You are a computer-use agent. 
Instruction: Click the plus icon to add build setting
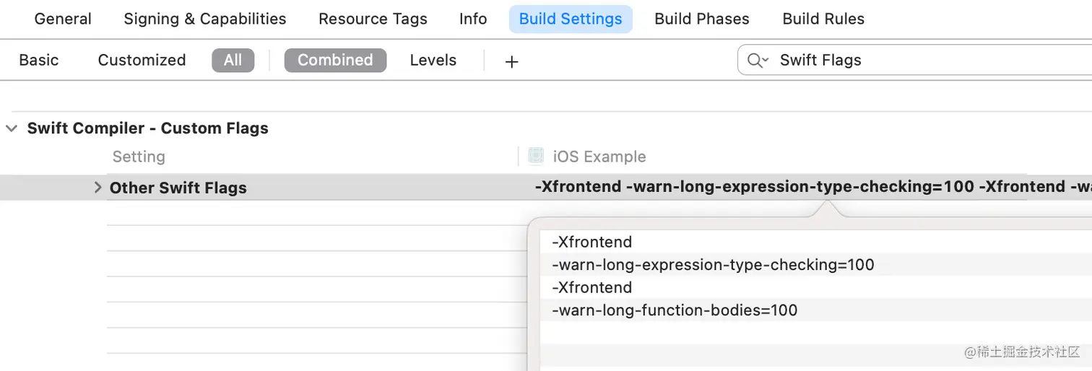pos(511,61)
